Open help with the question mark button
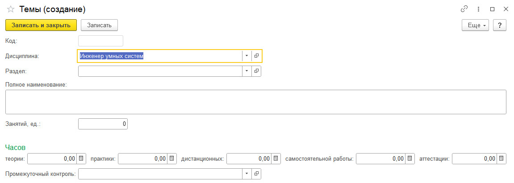This screenshot has height=183, width=514. point(499,25)
